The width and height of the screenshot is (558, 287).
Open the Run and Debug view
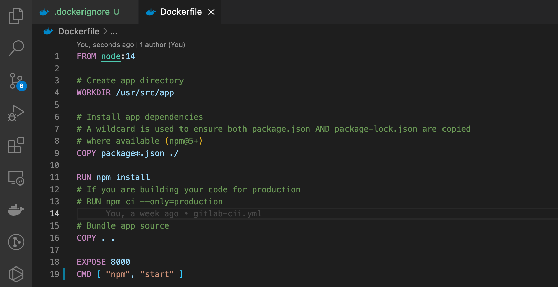tap(16, 113)
